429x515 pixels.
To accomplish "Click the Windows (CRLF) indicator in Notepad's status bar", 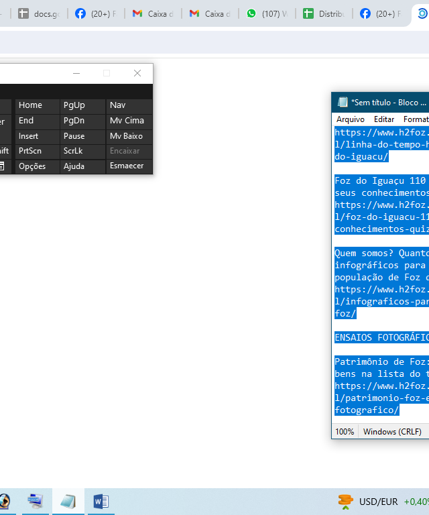I will click(x=392, y=432).
